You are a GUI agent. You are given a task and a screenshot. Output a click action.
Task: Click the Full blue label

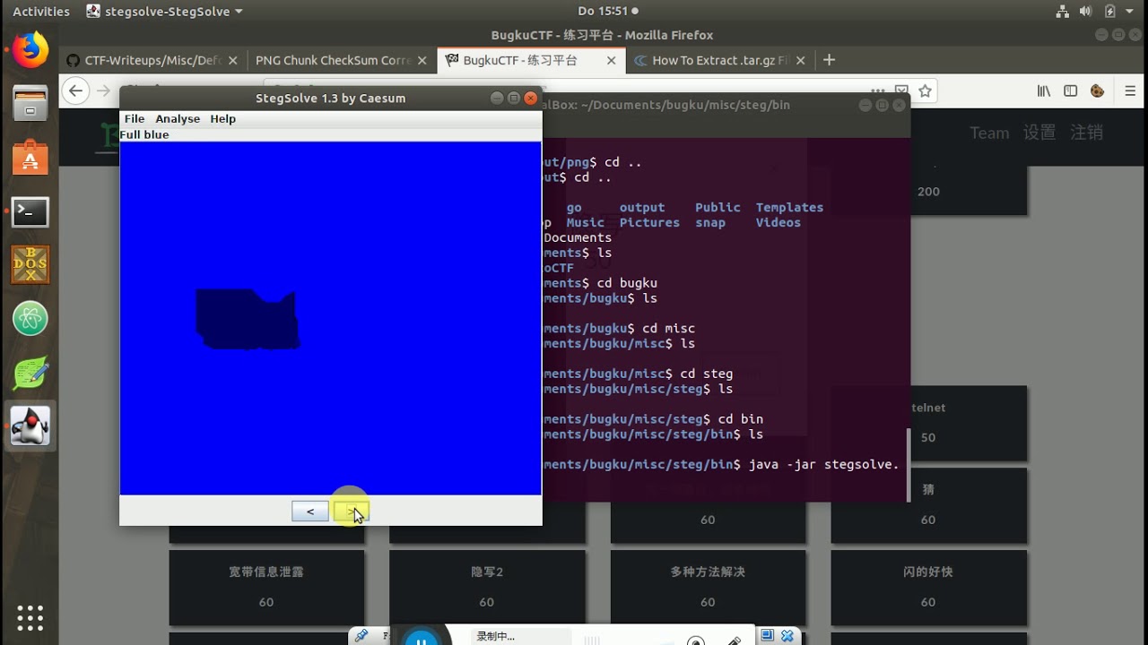(x=144, y=134)
